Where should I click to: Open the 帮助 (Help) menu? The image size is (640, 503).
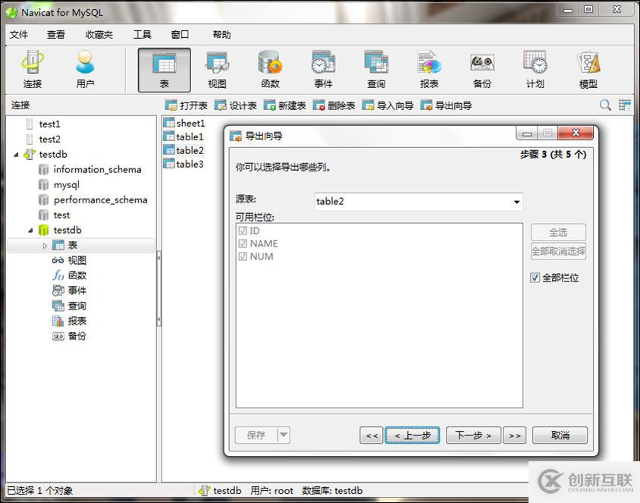(x=221, y=35)
